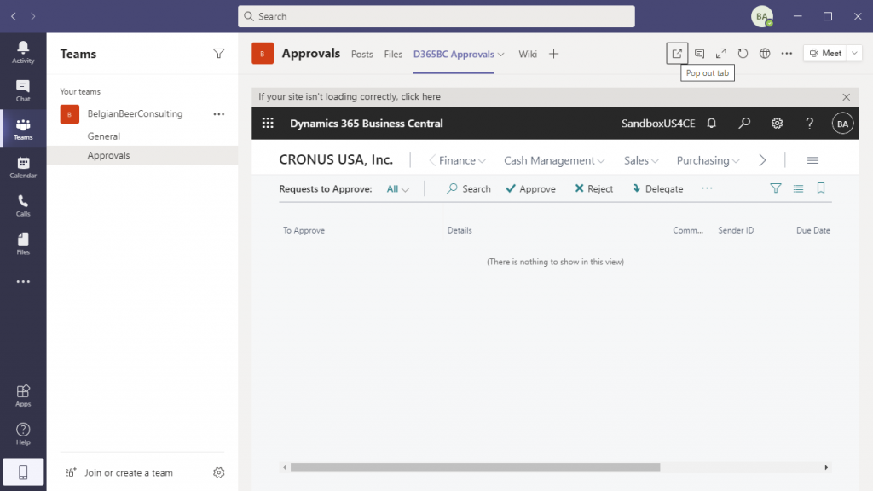
Task: Reload the D365BC Approvals tab
Action: [743, 54]
